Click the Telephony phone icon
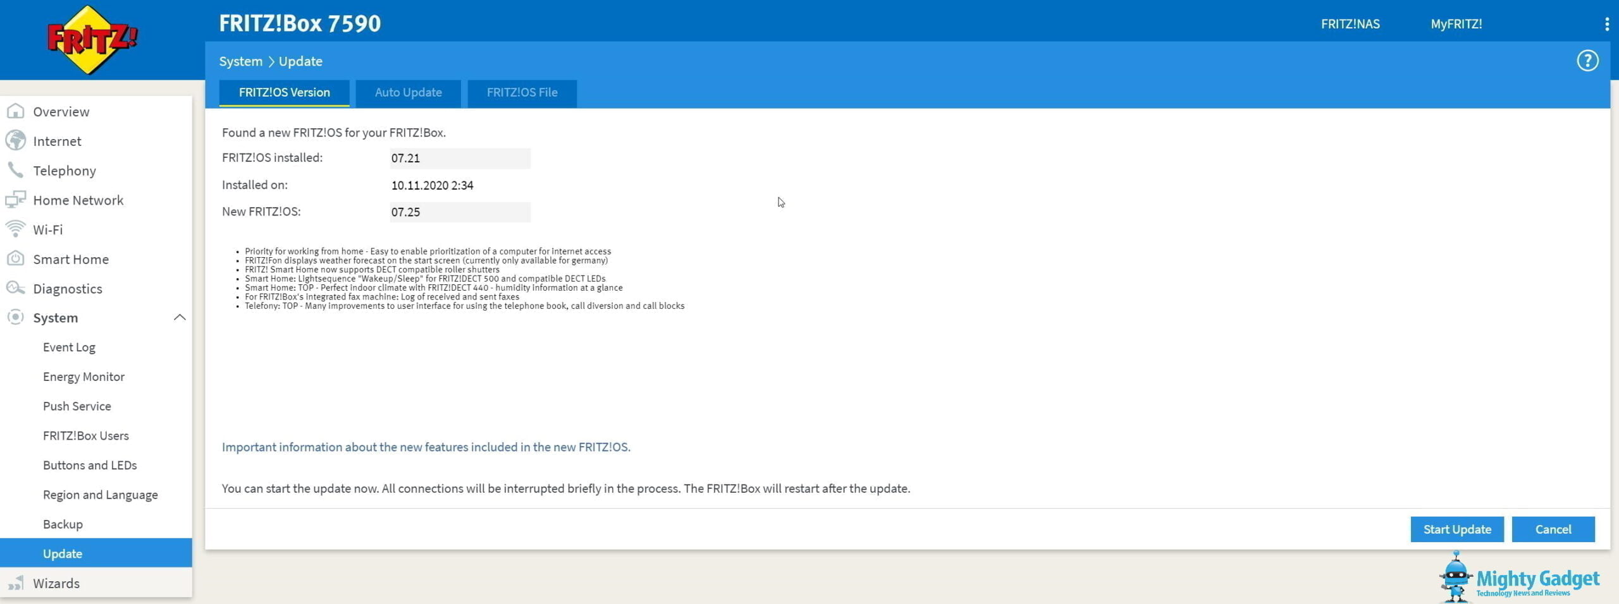Viewport: 1619px width, 604px height. click(x=16, y=171)
